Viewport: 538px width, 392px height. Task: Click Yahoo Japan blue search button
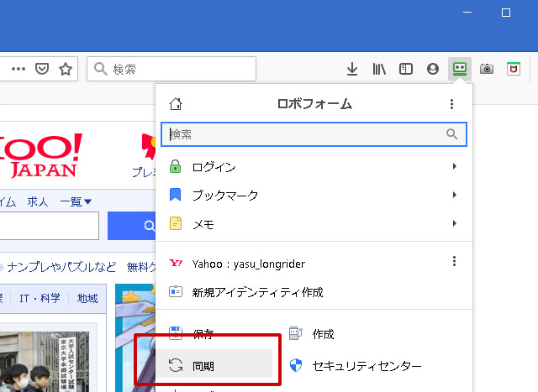click(x=132, y=226)
